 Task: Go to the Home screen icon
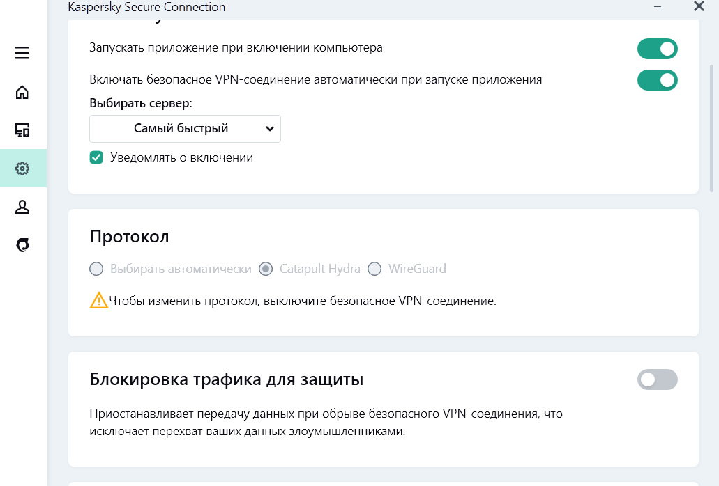[x=22, y=92]
